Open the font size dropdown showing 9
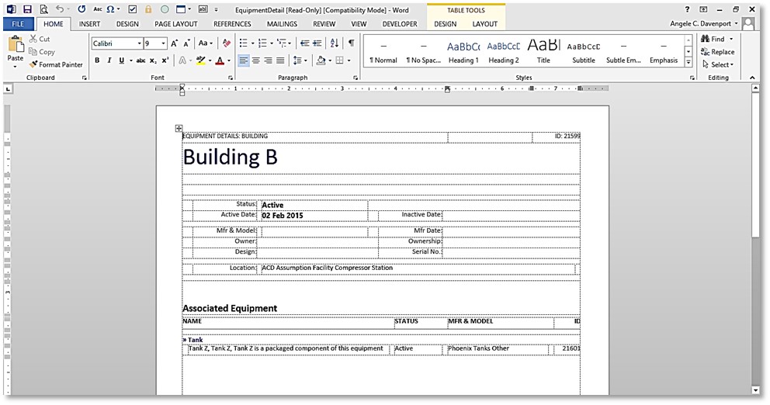 164,43
